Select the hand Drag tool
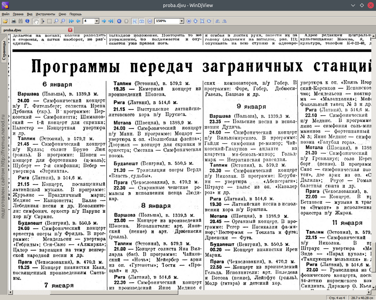The width and height of the screenshot is (376, 300). (36, 21)
